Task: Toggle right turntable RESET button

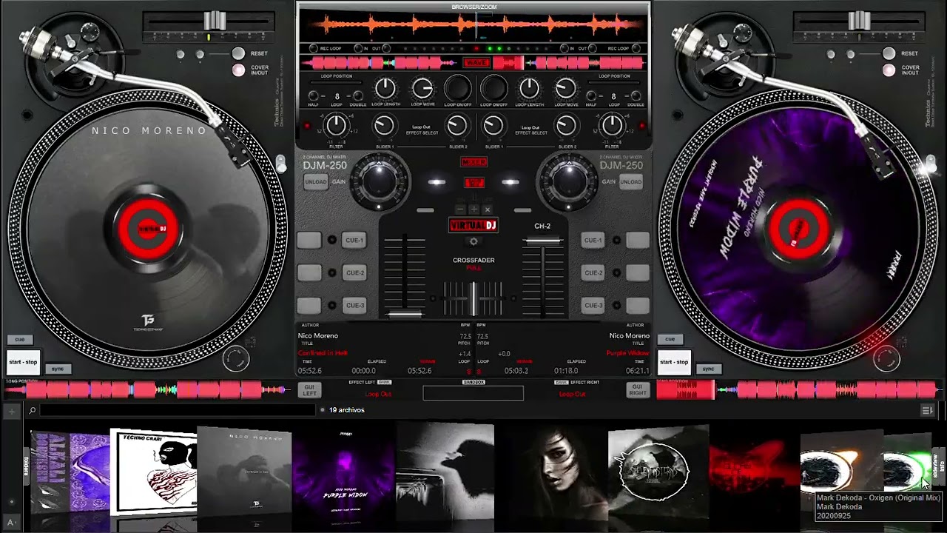Action: 889,53
